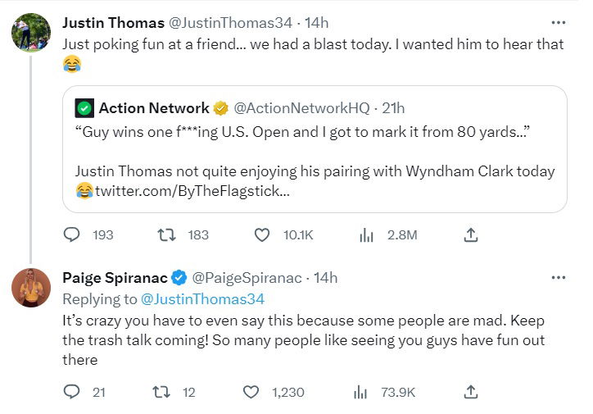Retweet Justin Thomas's post
This screenshot has height=414, width=593.
[x=166, y=235]
